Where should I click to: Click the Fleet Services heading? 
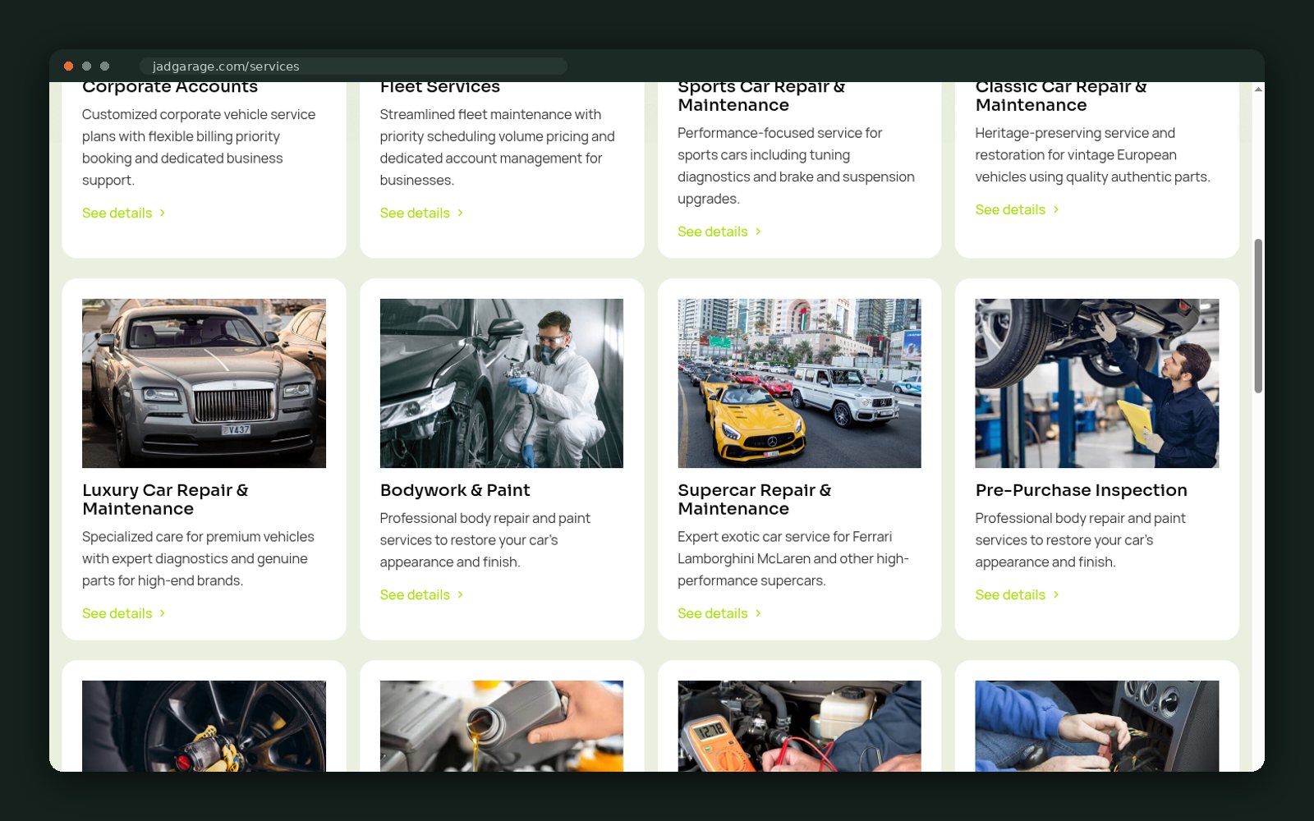pyautogui.click(x=440, y=88)
